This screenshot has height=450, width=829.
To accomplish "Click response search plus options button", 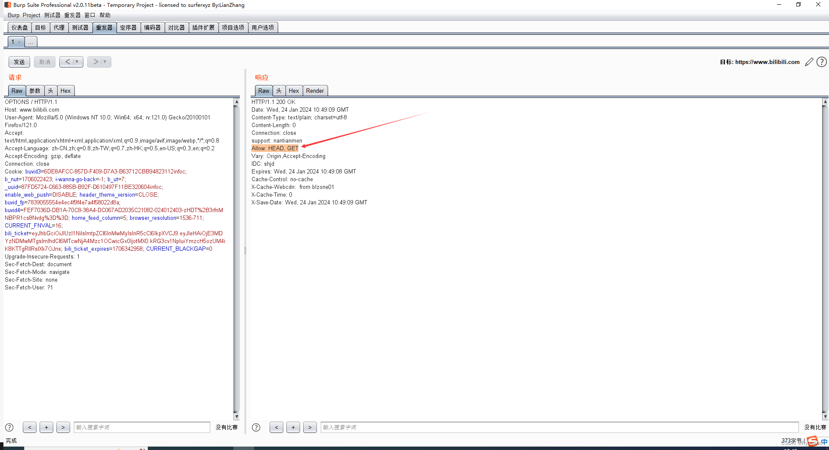I will click(x=293, y=427).
